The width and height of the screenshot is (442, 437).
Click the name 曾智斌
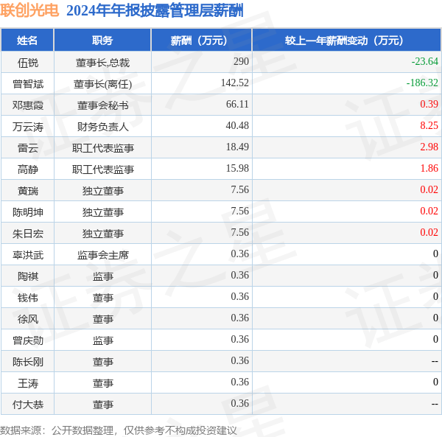click(x=28, y=84)
